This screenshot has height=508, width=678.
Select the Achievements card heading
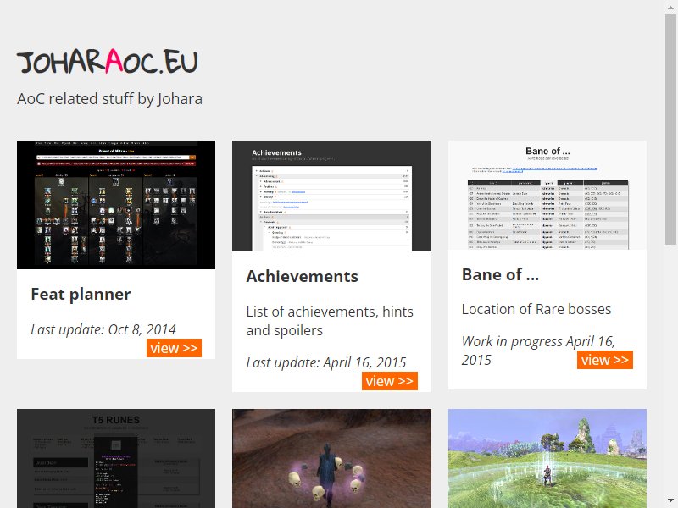(303, 277)
